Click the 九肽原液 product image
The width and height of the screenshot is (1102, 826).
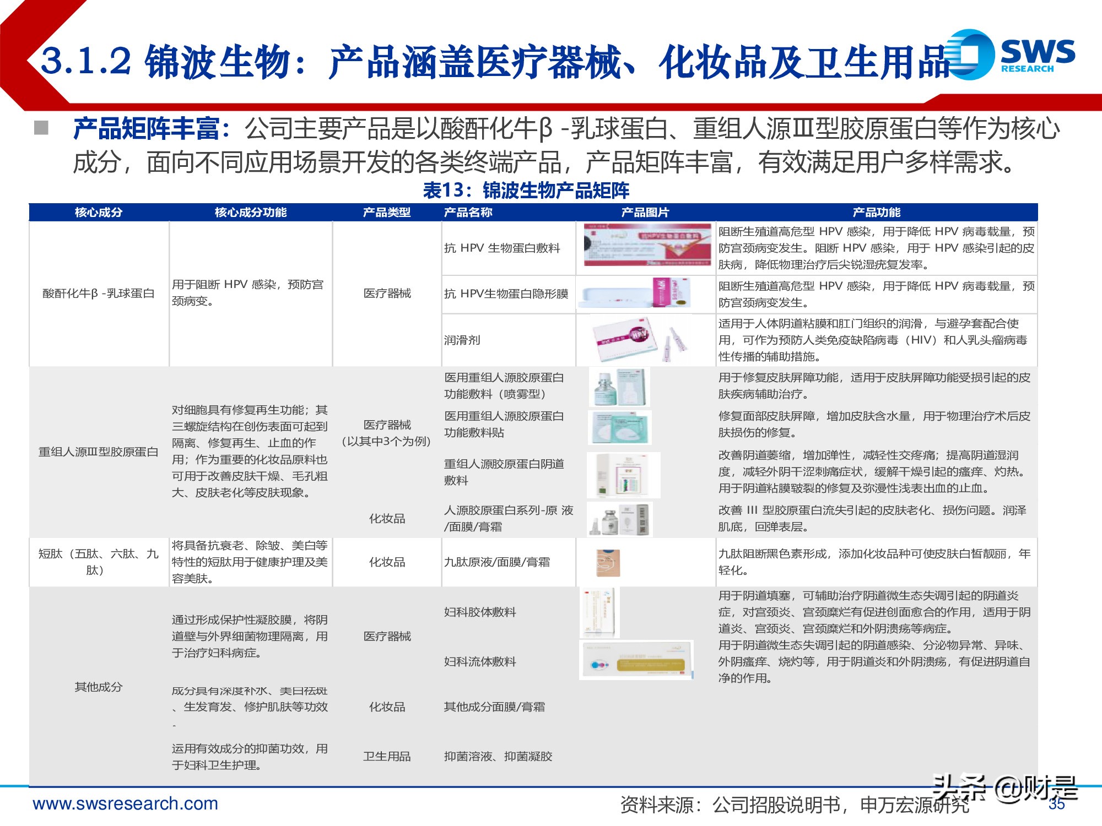pyautogui.click(x=609, y=563)
